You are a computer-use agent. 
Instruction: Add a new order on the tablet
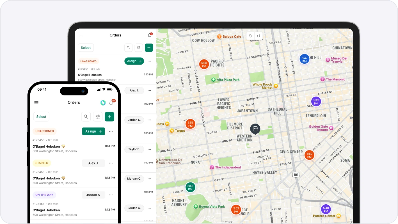149,48
